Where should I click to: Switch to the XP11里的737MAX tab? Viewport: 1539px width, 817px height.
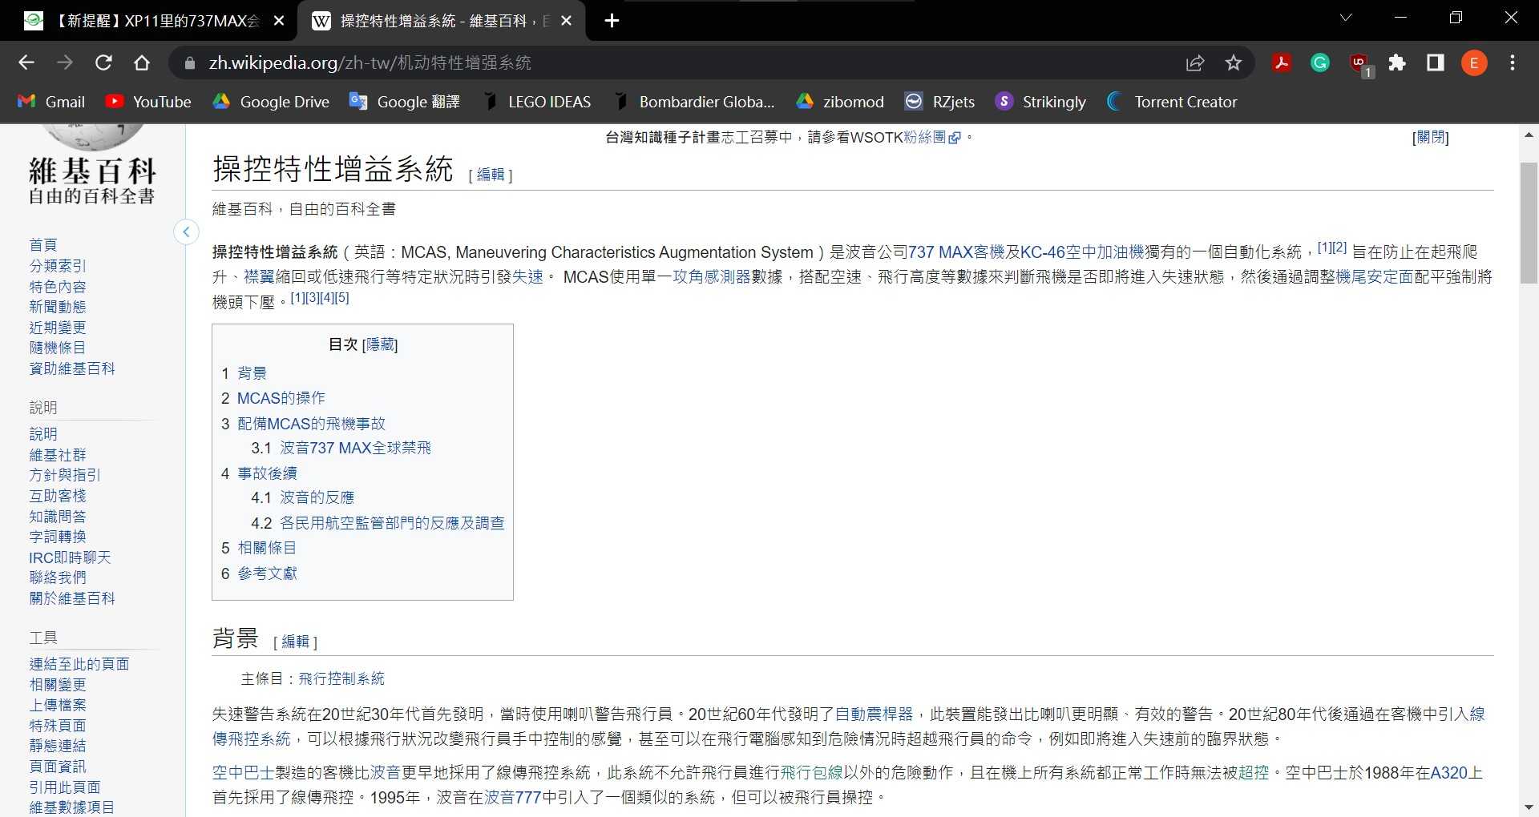click(152, 21)
